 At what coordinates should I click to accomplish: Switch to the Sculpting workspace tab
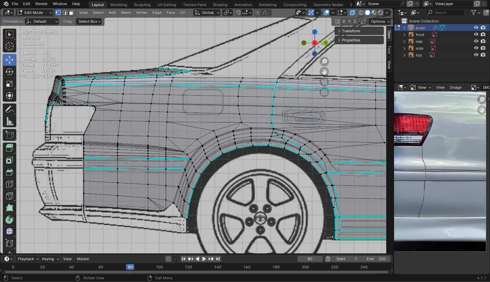tap(142, 5)
